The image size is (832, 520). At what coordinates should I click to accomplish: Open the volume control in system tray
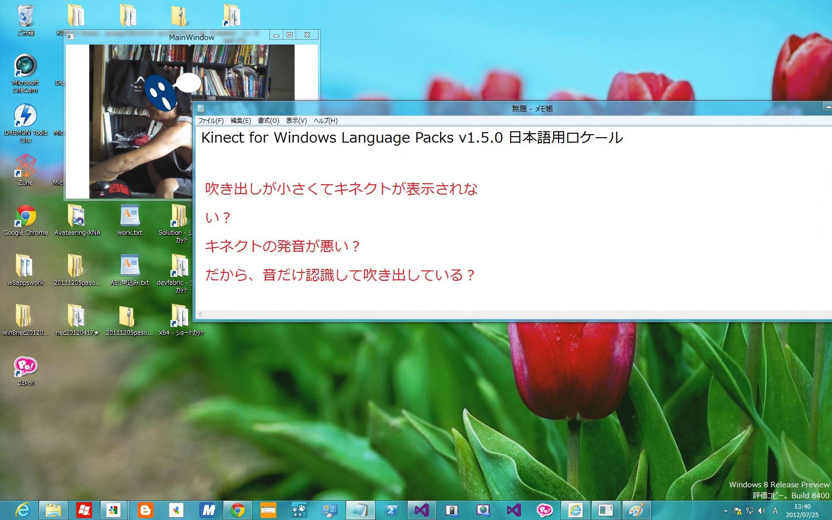tap(762, 511)
